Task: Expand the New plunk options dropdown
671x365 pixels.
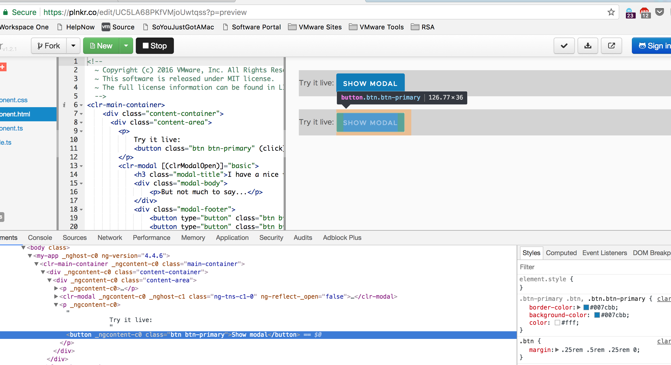Action: [x=126, y=46]
